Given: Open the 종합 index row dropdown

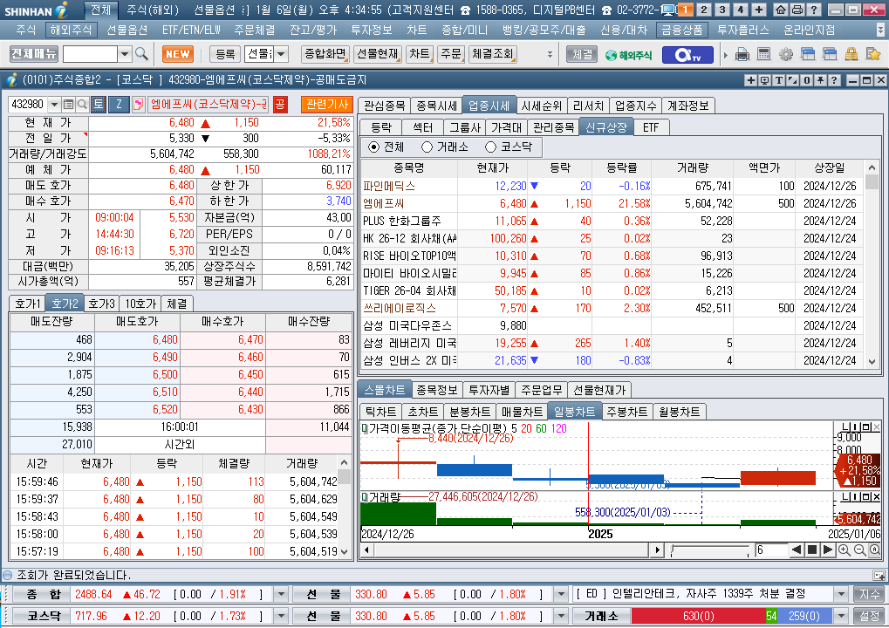Looking at the screenshot, I should tap(281, 594).
